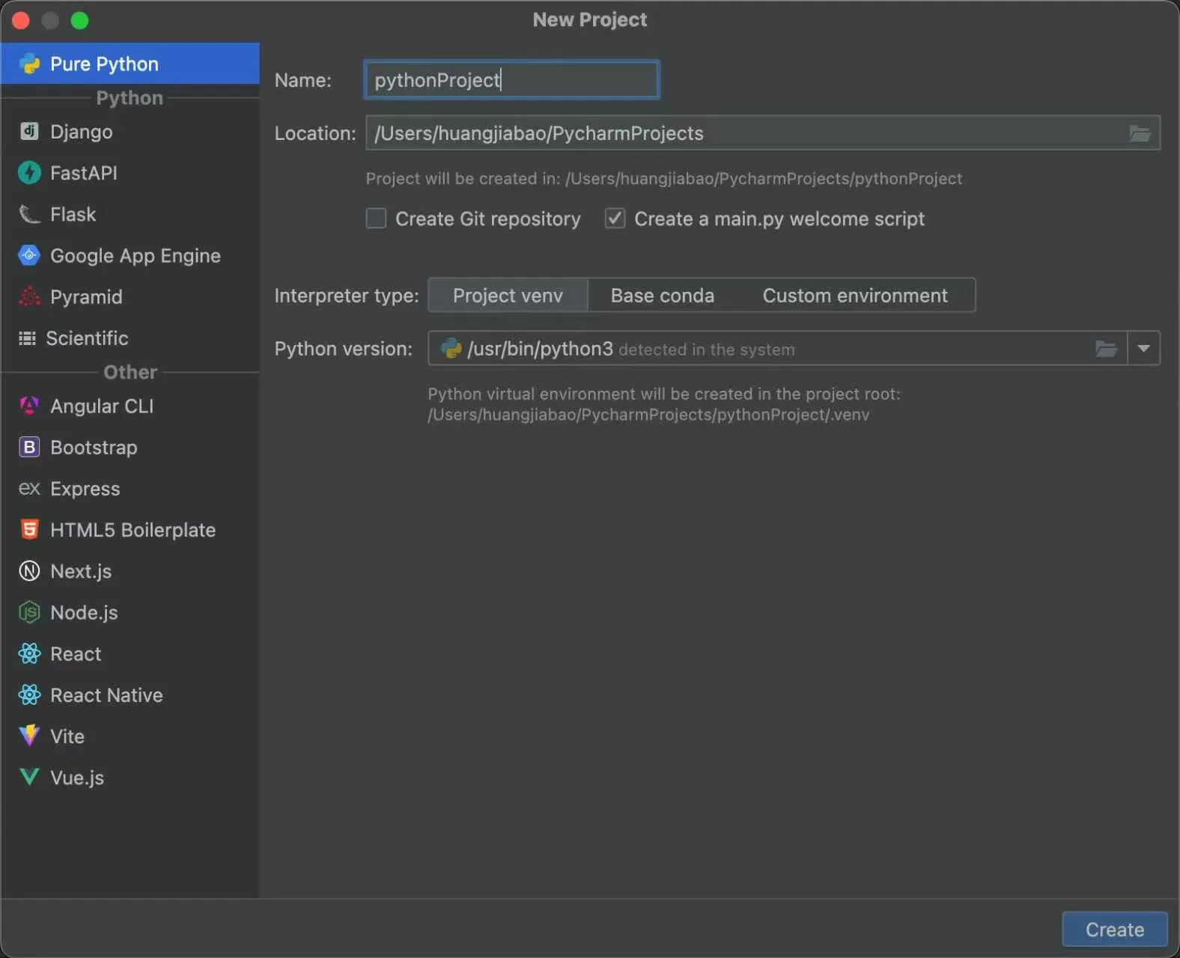Image resolution: width=1180 pixels, height=958 pixels.
Task: Choose Scientific project type
Action: pyautogui.click(x=130, y=338)
